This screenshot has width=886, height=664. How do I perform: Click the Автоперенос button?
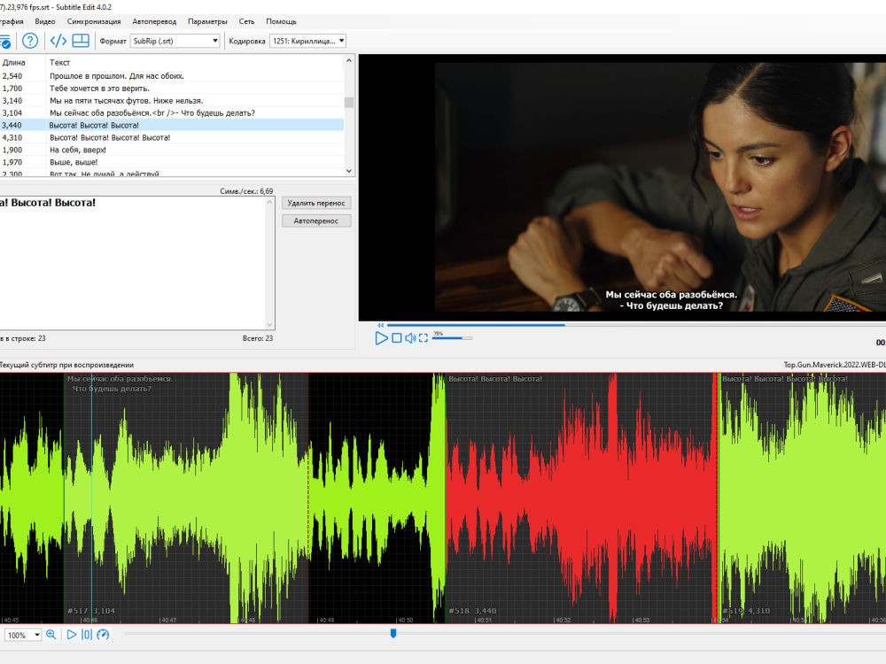coord(316,220)
